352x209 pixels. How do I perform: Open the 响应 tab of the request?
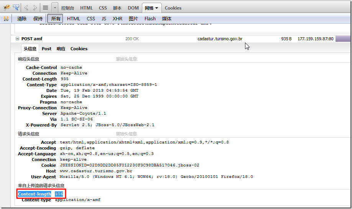[61, 49]
